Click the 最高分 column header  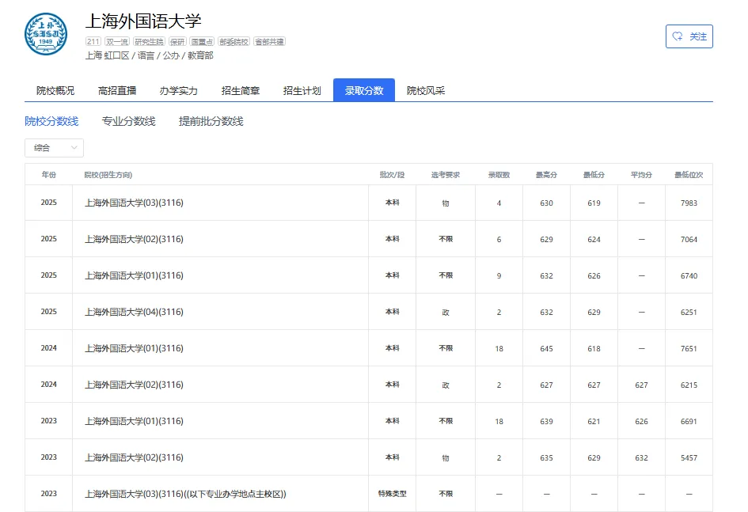546,175
